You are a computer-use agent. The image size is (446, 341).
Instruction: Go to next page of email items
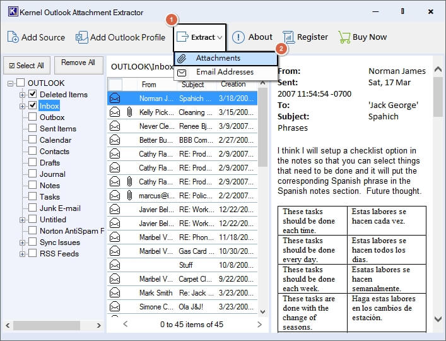(x=259, y=324)
